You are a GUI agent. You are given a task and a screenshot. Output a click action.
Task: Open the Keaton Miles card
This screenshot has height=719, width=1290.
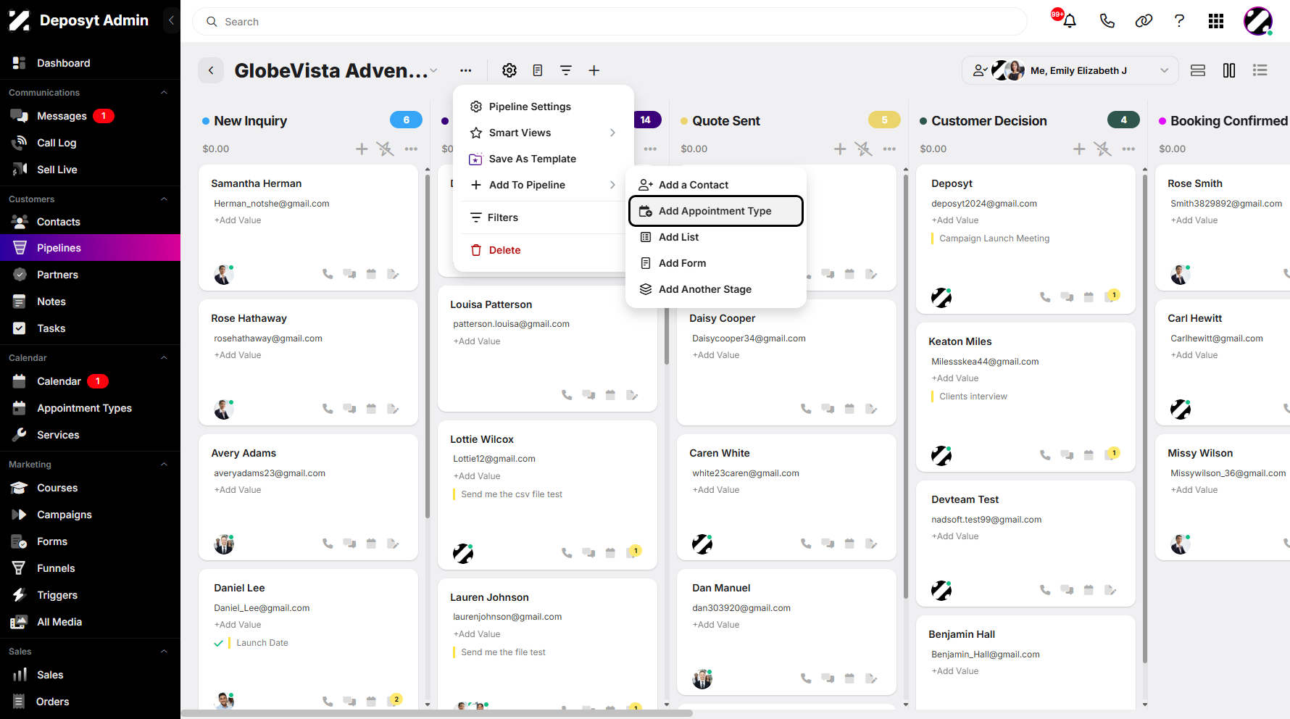(1025, 398)
